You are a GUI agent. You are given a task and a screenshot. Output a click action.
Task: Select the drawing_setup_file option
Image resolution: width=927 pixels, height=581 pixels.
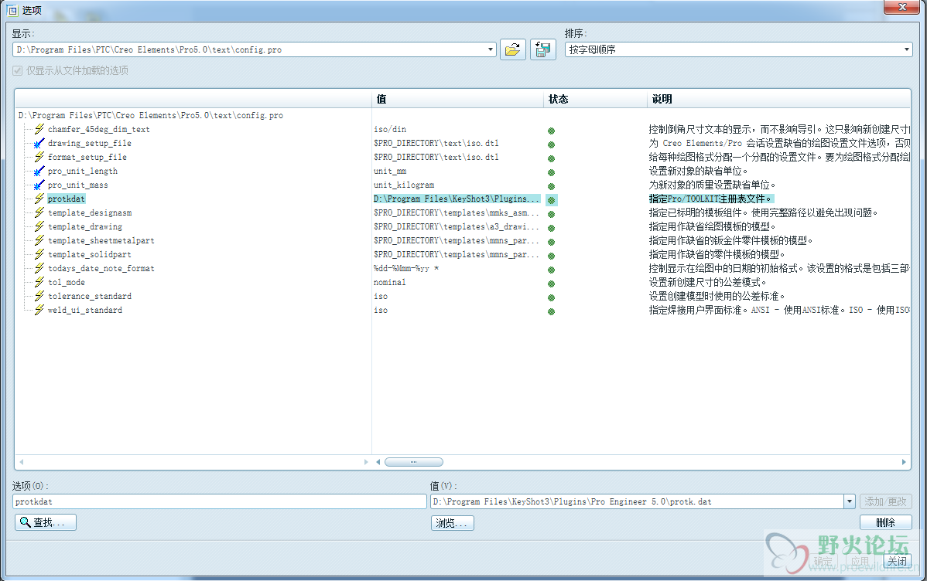pyautogui.click(x=90, y=143)
